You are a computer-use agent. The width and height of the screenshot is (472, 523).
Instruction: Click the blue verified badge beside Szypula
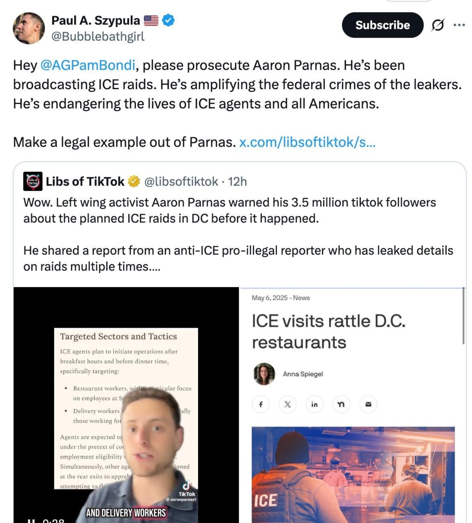coord(169,21)
